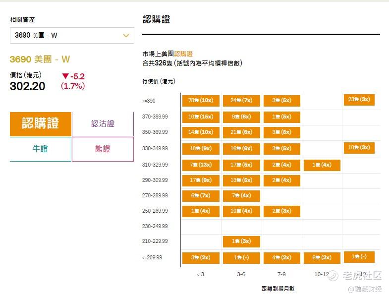
Task: Click the red down-triangle price change indicator
Action: (65, 76)
